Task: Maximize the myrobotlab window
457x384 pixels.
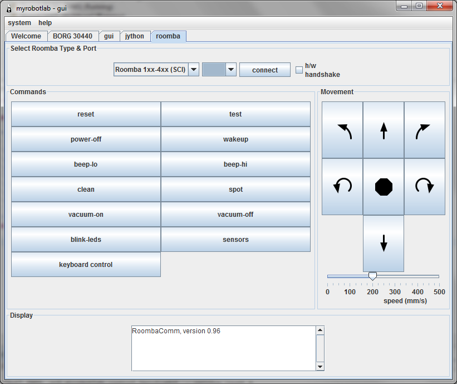Action: tap(419, 6)
